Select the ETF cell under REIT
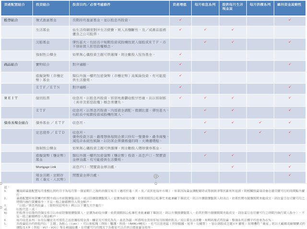Image resolution: width=307 pixels, height=229 pixels. 51,113
